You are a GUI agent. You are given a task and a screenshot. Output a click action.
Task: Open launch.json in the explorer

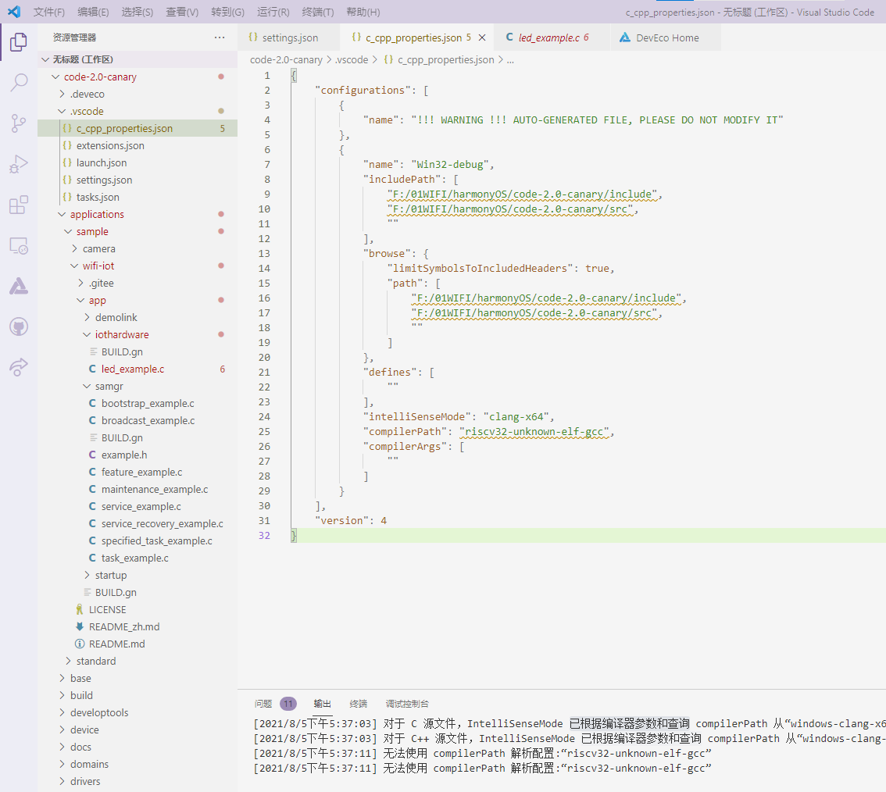(x=138, y=162)
